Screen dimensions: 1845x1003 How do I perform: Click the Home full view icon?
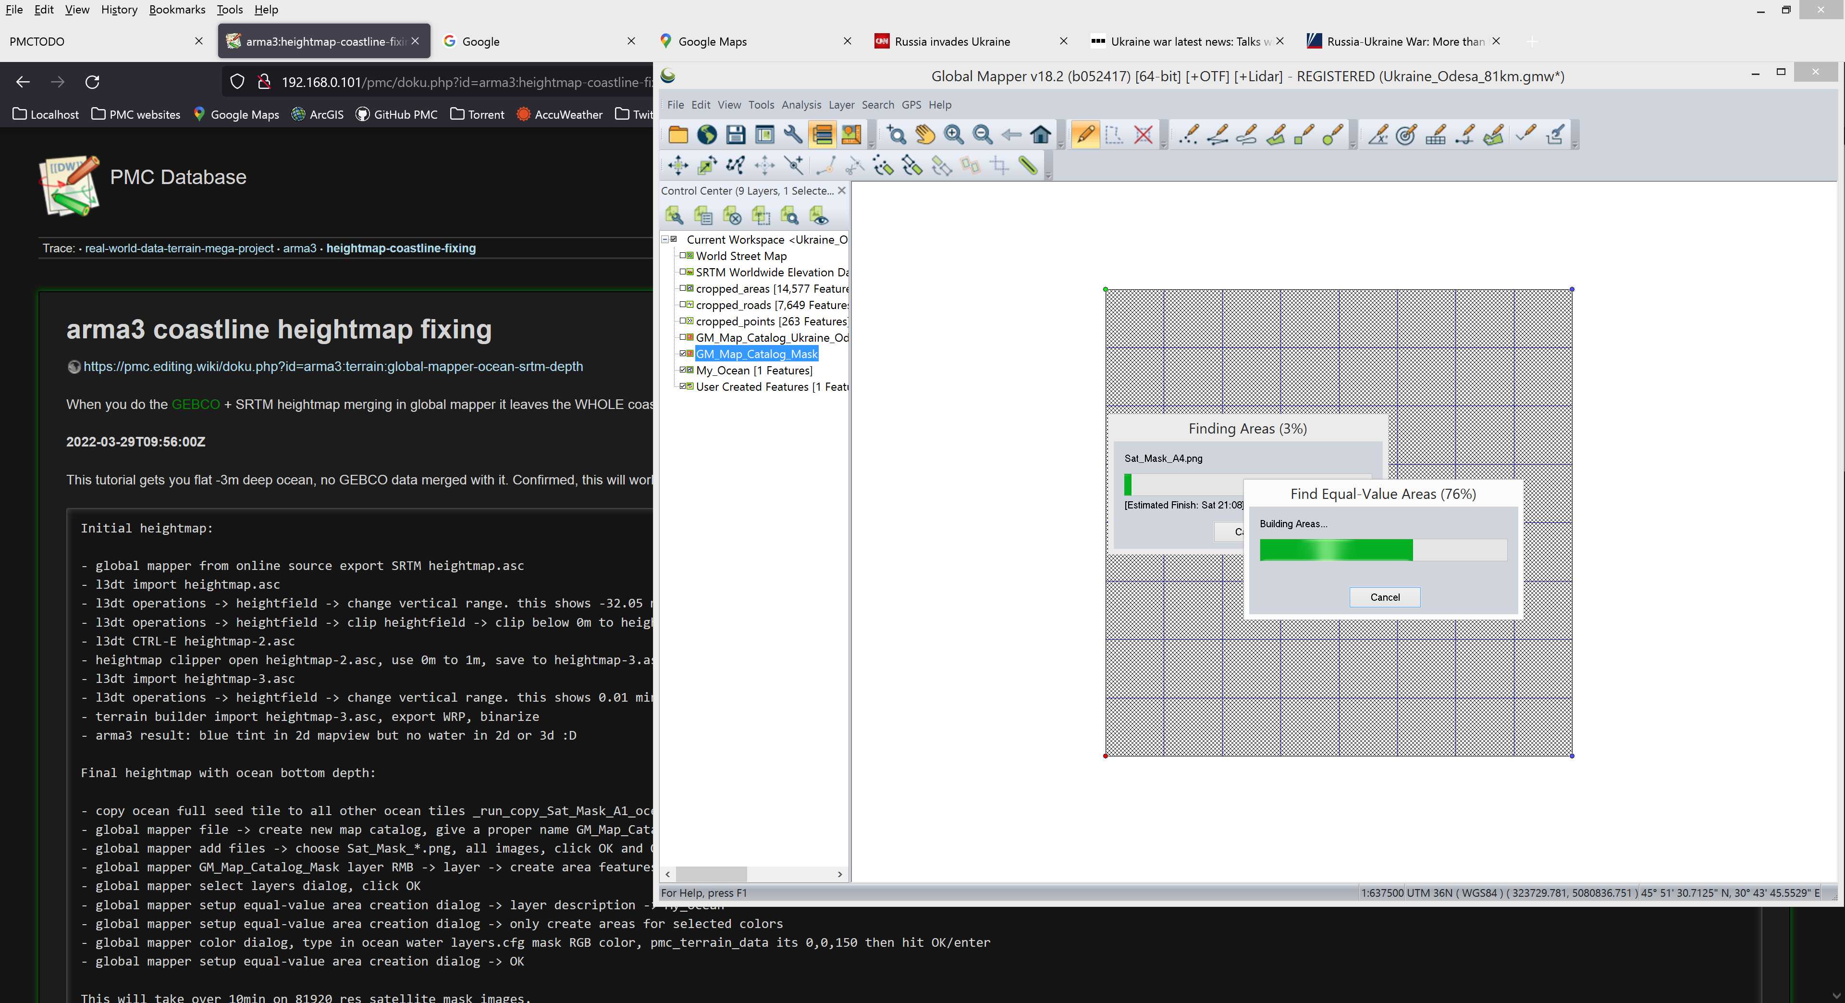[1041, 135]
